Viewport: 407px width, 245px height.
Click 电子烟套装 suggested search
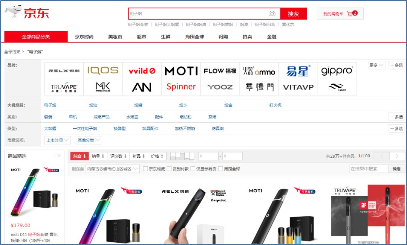(138, 24)
